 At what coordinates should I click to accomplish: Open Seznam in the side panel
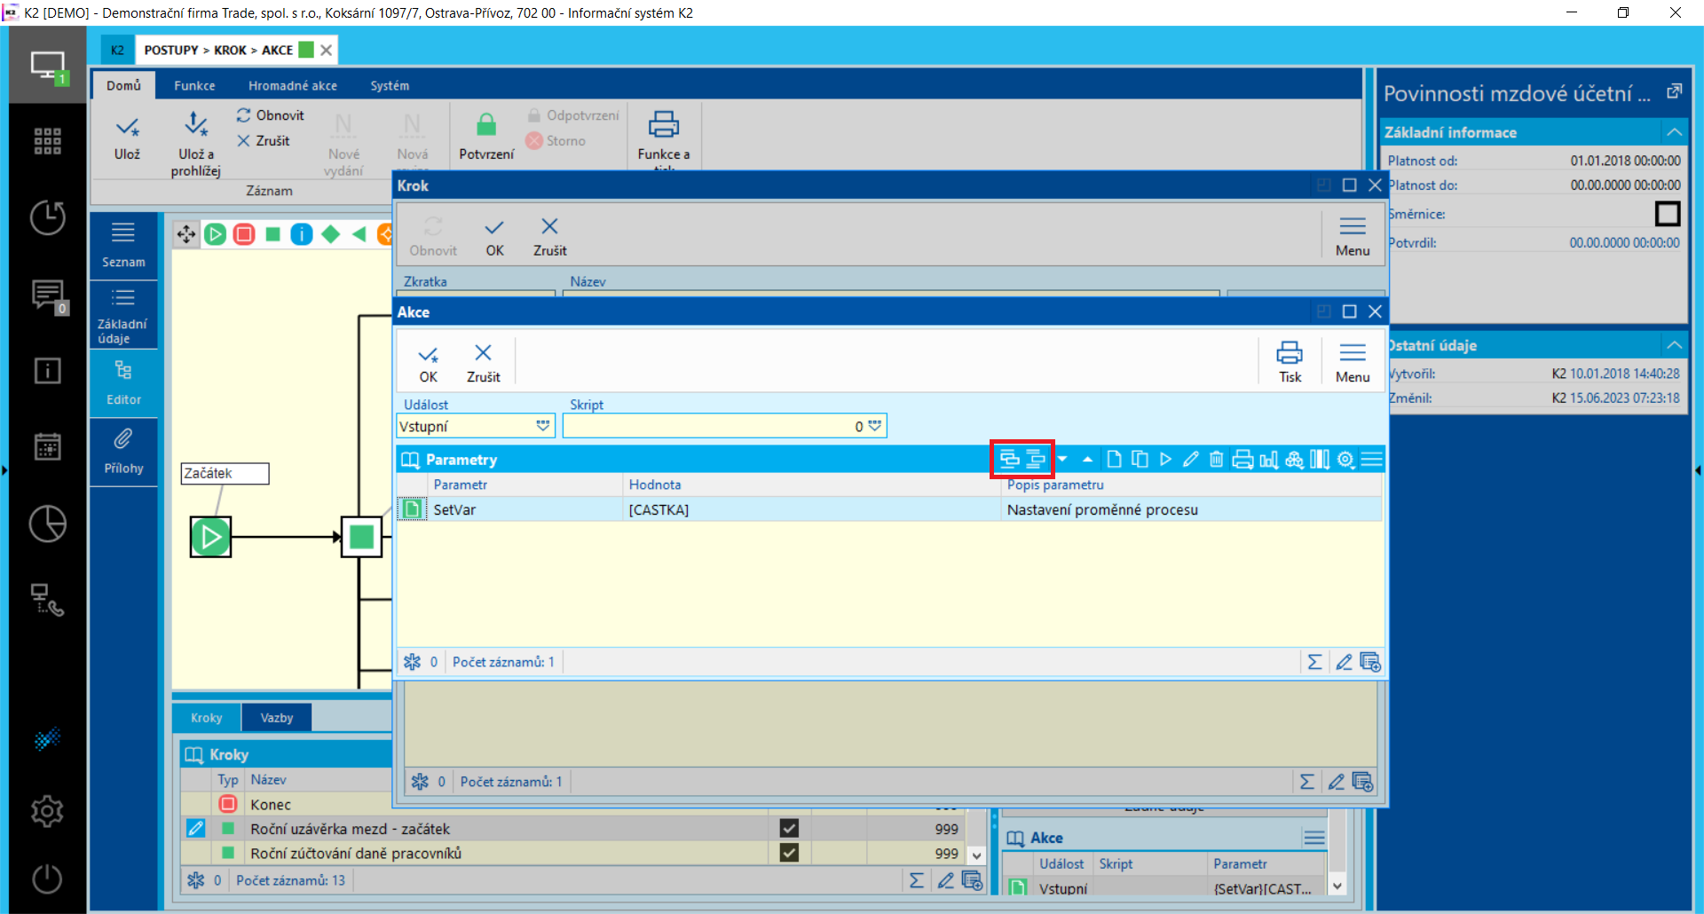click(123, 245)
